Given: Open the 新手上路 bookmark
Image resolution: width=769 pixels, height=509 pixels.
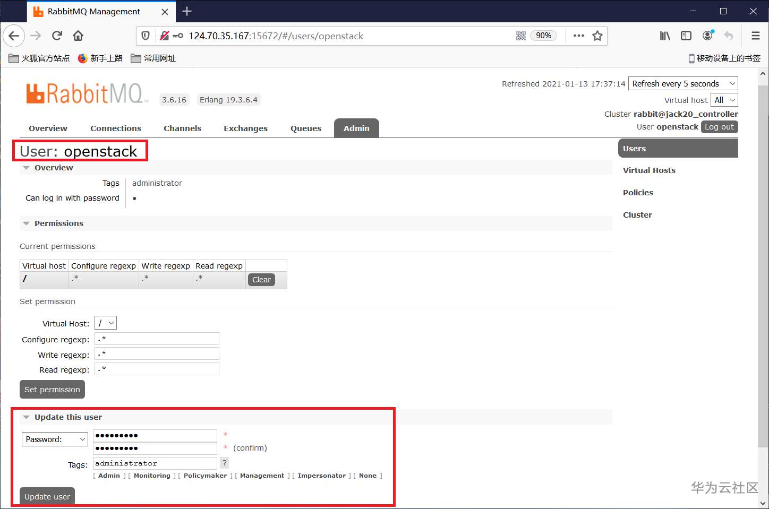Looking at the screenshot, I should pos(100,58).
